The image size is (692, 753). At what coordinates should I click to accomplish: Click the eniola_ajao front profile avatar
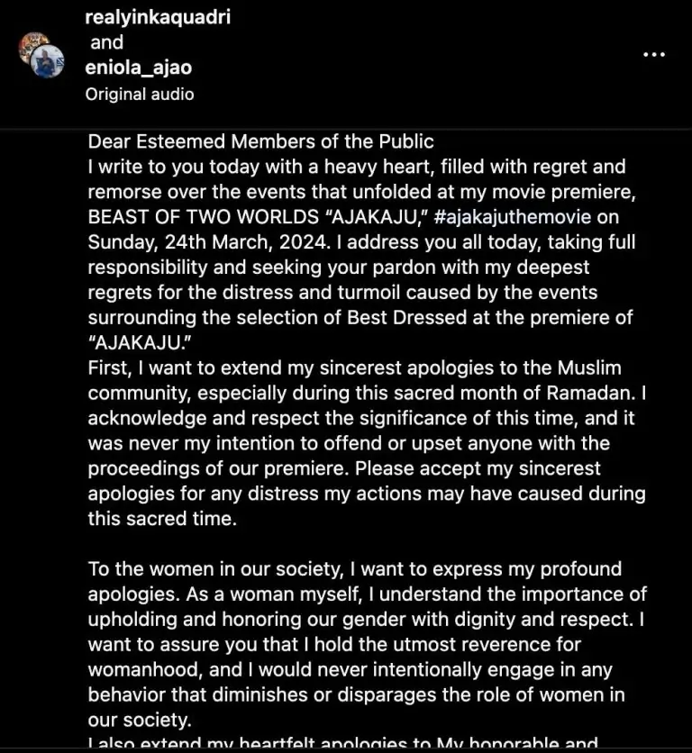(49, 61)
